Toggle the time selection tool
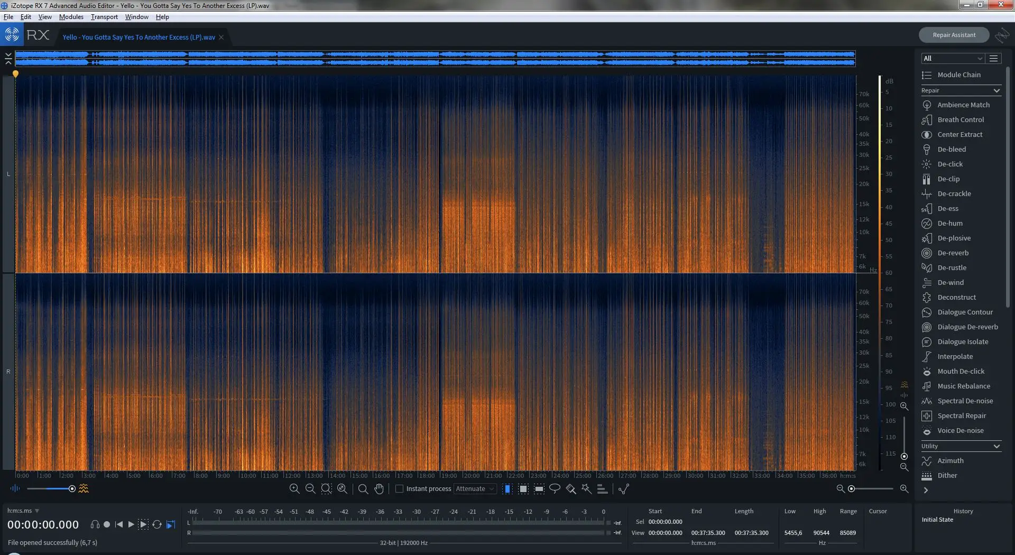1015x555 pixels. tap(508, 488)
